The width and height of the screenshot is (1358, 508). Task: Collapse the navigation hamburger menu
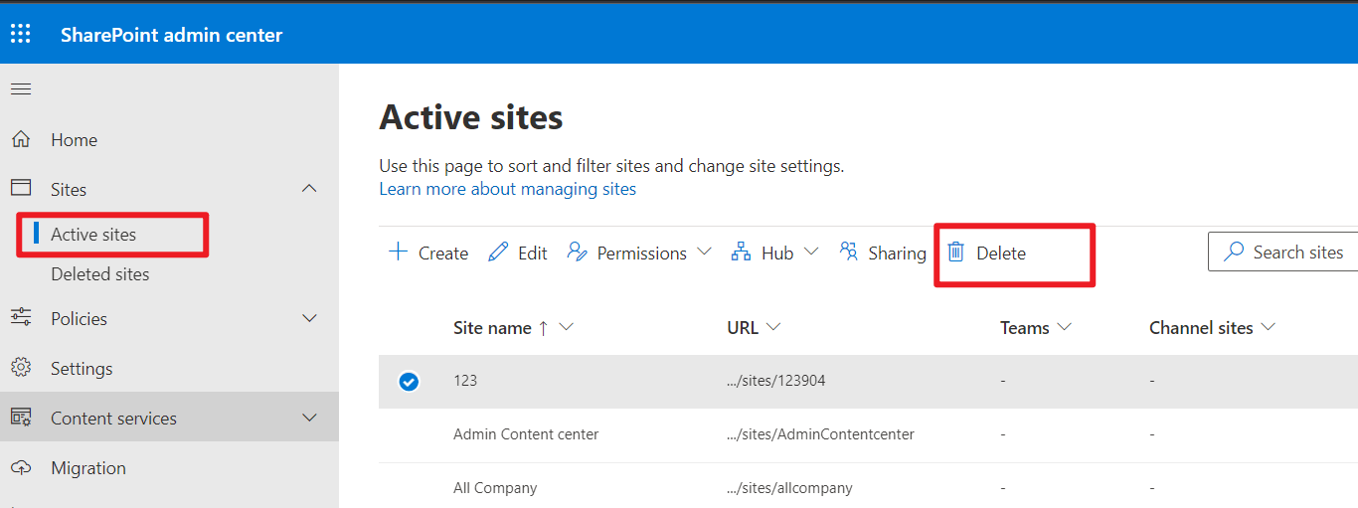[x=21, y=89]
